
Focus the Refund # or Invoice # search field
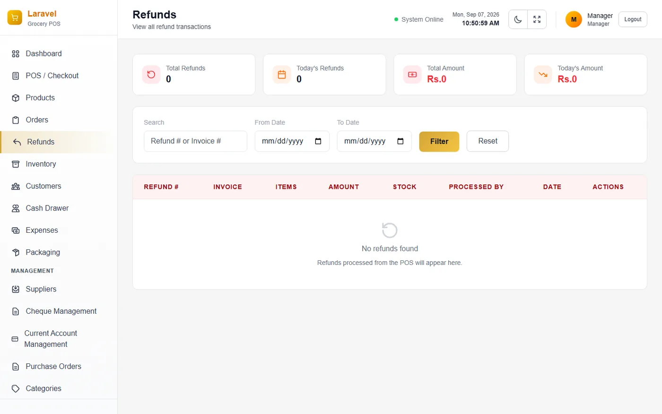[195, 141]
